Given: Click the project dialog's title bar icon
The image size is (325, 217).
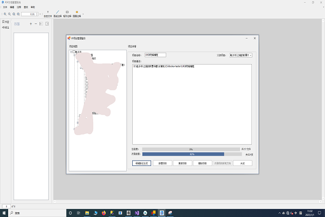Looking at the screenshot, I should click(x=69, y=38).
